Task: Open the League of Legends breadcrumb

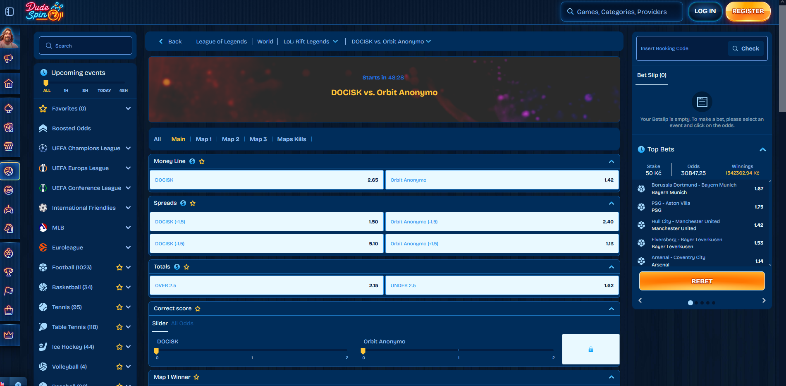Action: click(x=221, y=41)
